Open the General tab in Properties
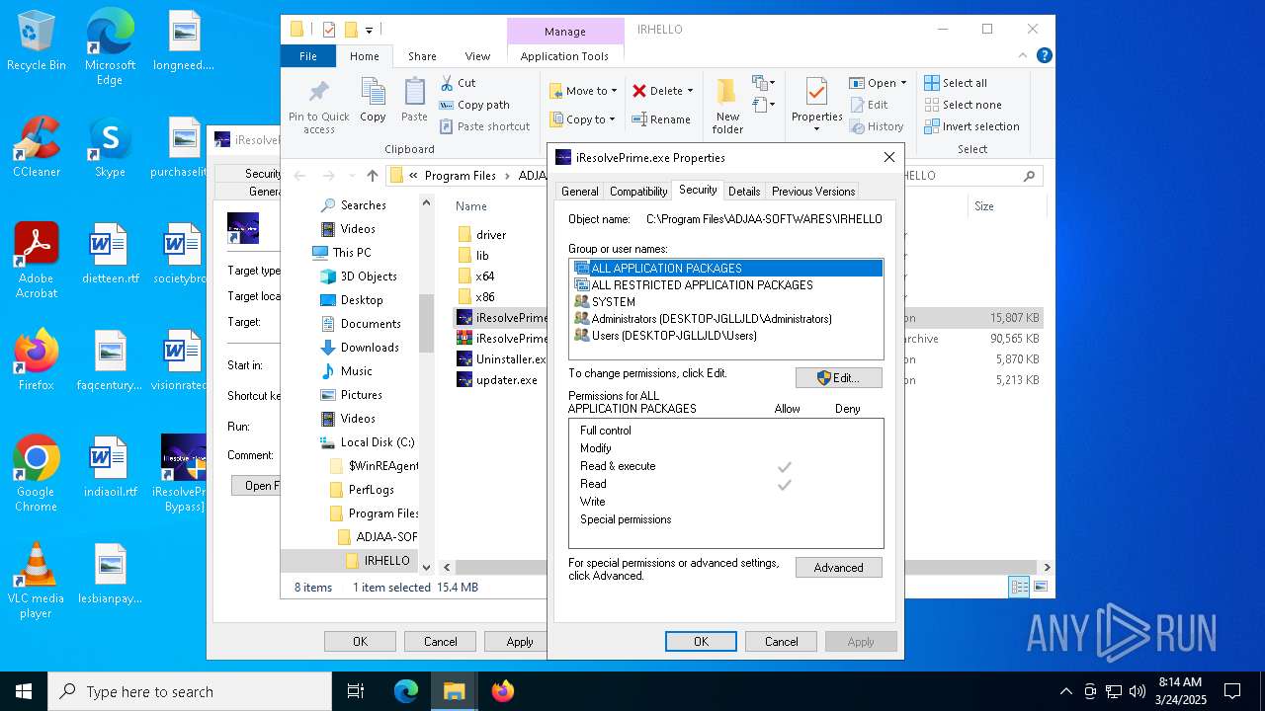The width and height of the screenshot is (1265, 711). pyautogui.click(x=579, y=192)
